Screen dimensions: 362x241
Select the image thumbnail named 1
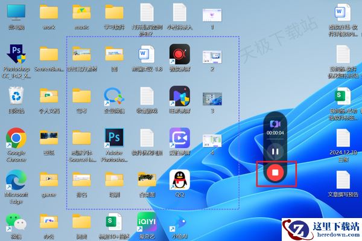pos(212,14)
